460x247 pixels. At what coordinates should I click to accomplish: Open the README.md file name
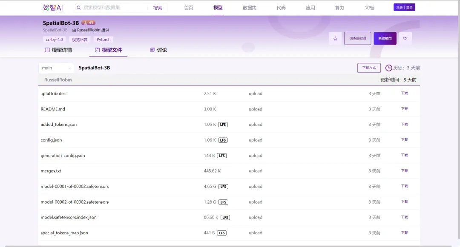tap(53, 109)
